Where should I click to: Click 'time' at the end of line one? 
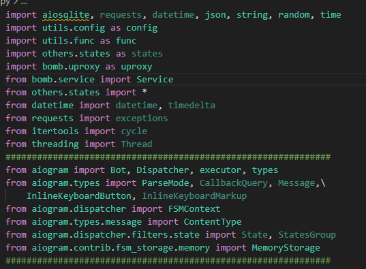pyautogui.click(x=331, y=15)
